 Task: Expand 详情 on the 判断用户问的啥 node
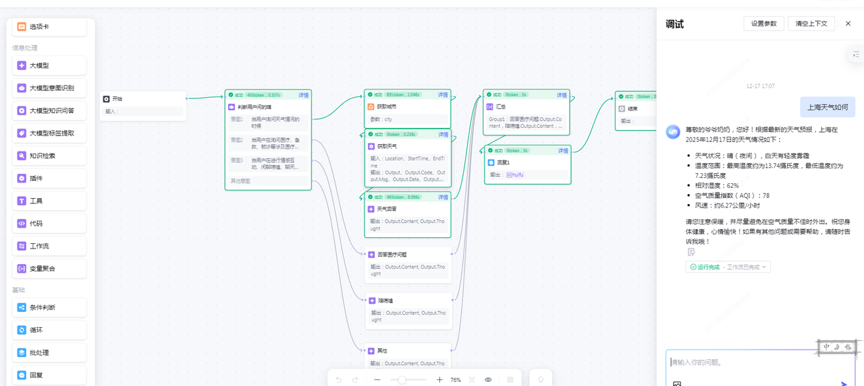(x=304, y=95)
